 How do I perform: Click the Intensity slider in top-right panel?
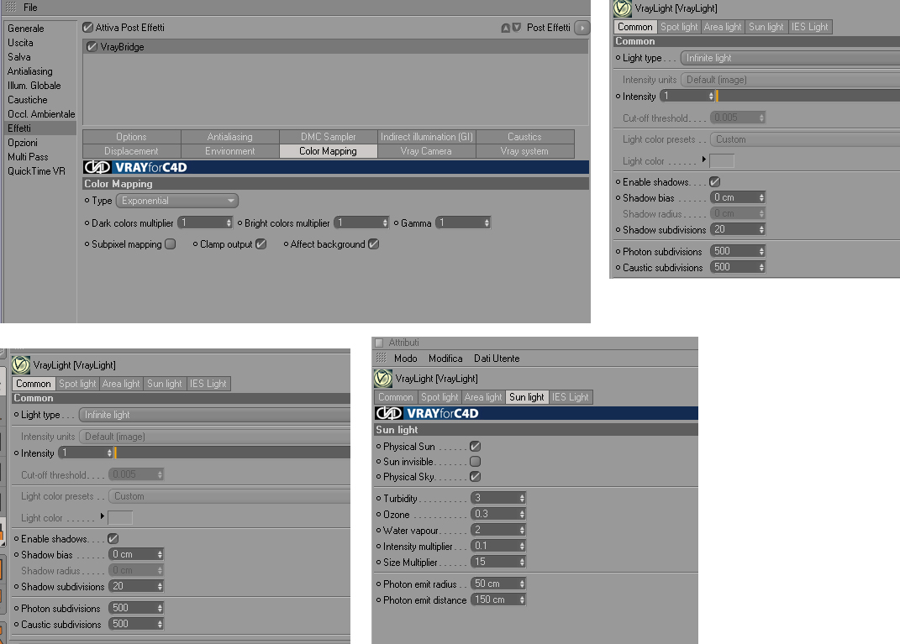(808, 97)
